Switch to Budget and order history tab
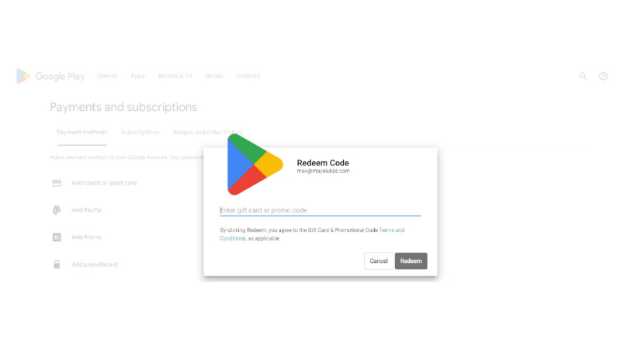This screenshot has height=349, width=621. [x=208, y=132]
